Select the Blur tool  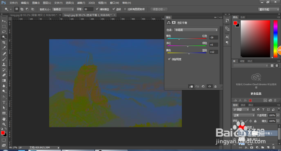click(x=4, y=86)
